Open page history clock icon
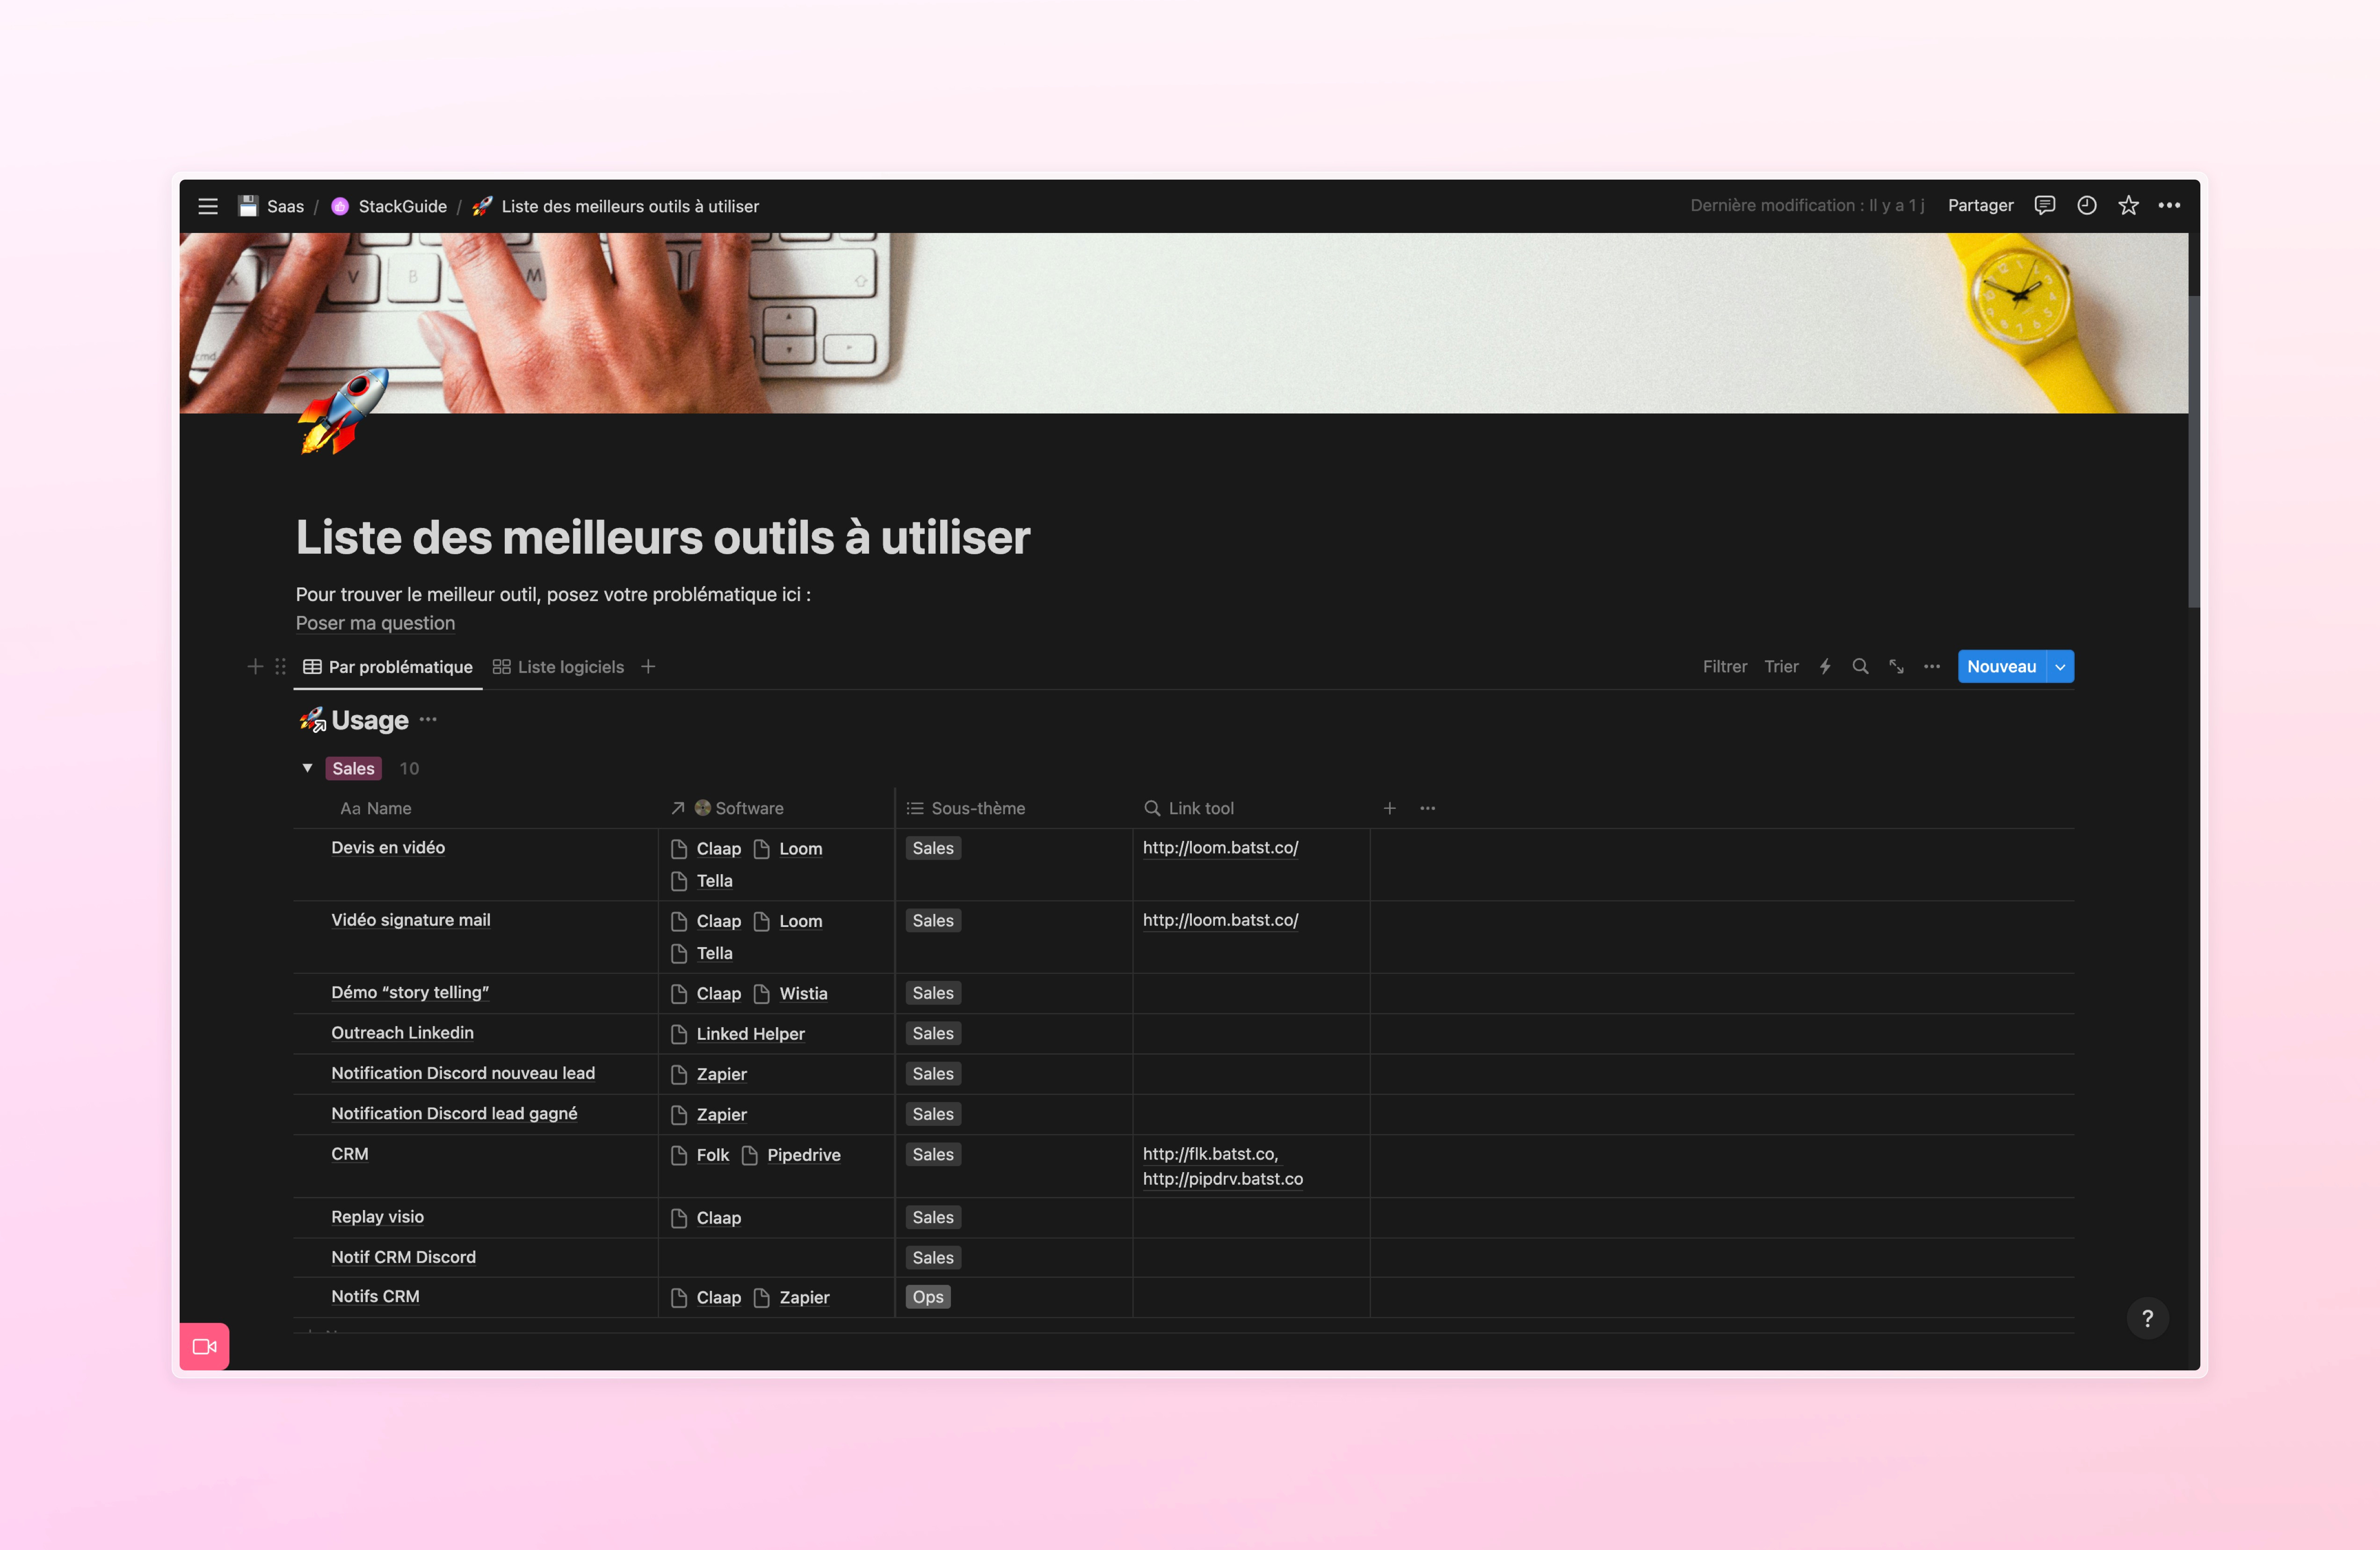Viewport: 2380px width, 1550px height. click(2087, 205)
